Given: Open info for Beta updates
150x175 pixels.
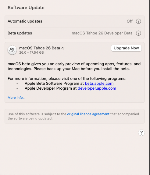Looking at the screenshot, I should (138, 33).
